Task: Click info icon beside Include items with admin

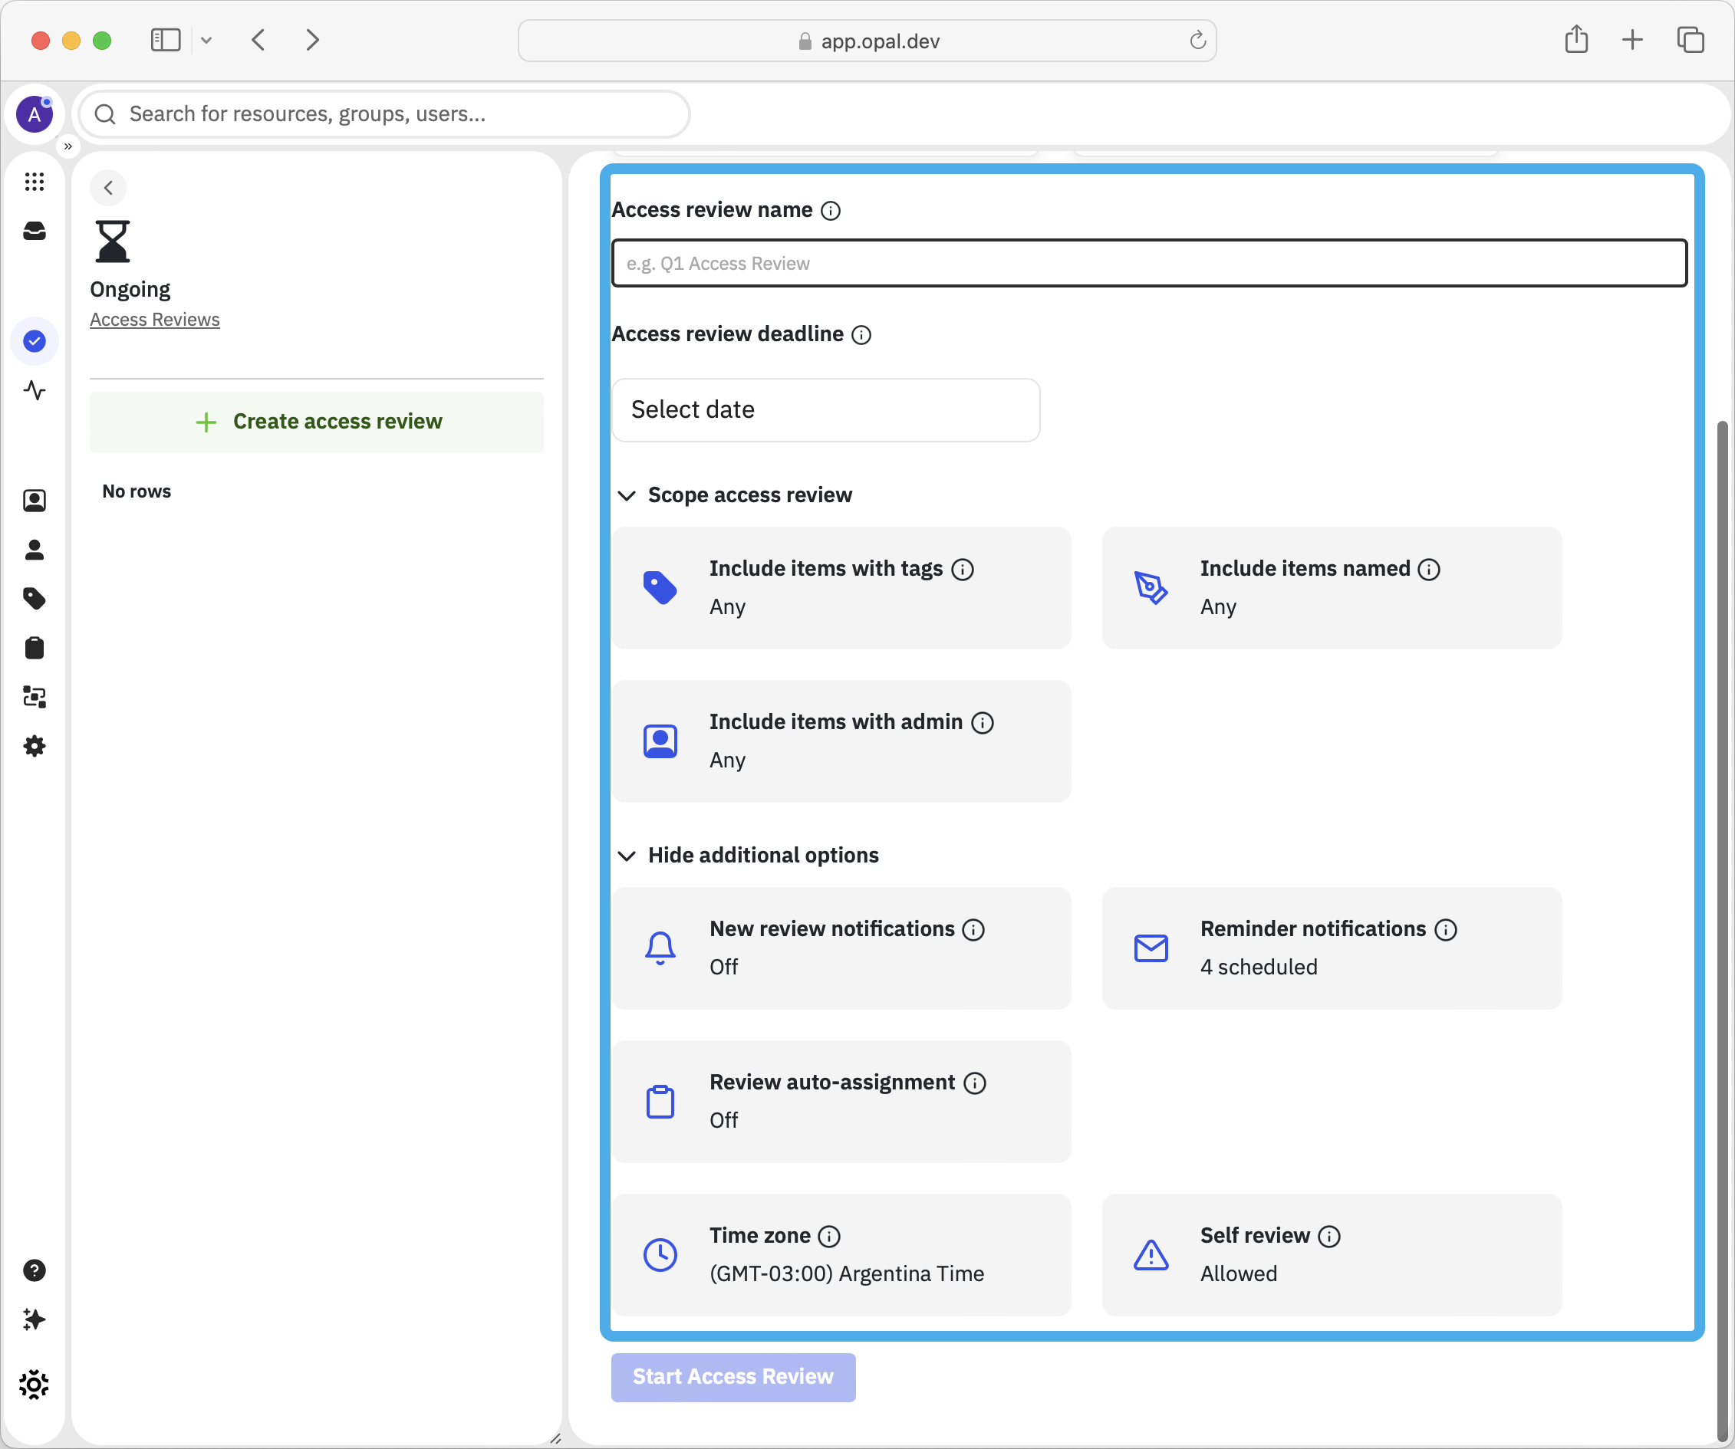Action: coord(983,722)
